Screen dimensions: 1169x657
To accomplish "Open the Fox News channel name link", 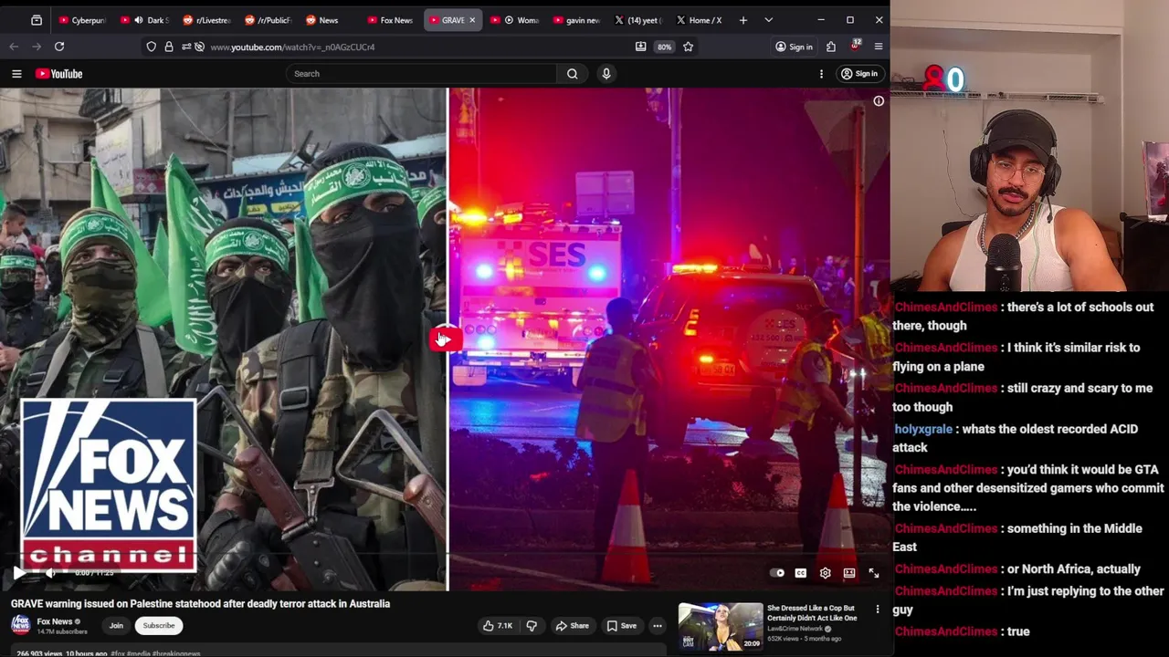I will (55, 621).
